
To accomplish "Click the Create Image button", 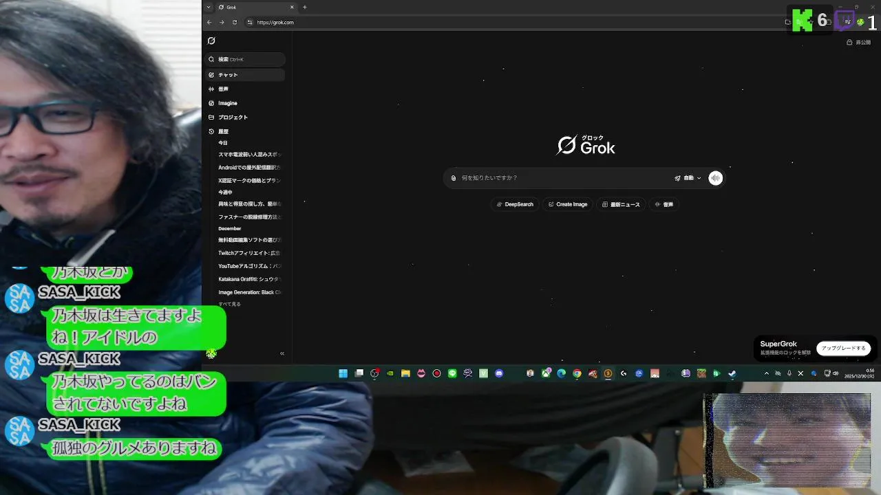I will point(568,204).
